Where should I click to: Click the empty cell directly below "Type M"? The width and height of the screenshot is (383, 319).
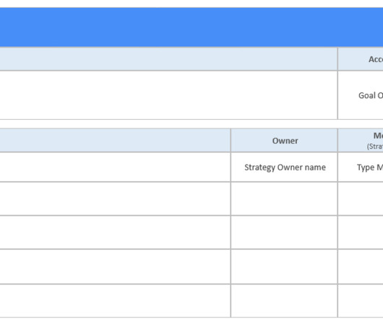(x=361, y=198)
